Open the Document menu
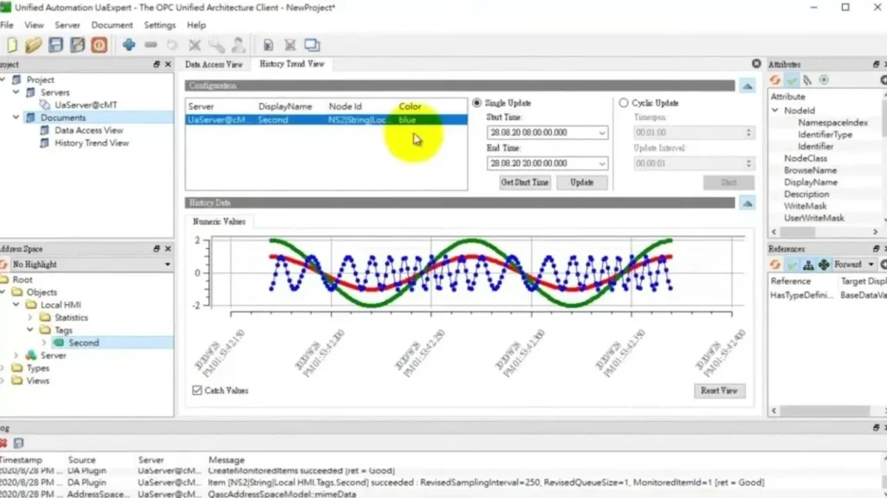 pos(112,25)
